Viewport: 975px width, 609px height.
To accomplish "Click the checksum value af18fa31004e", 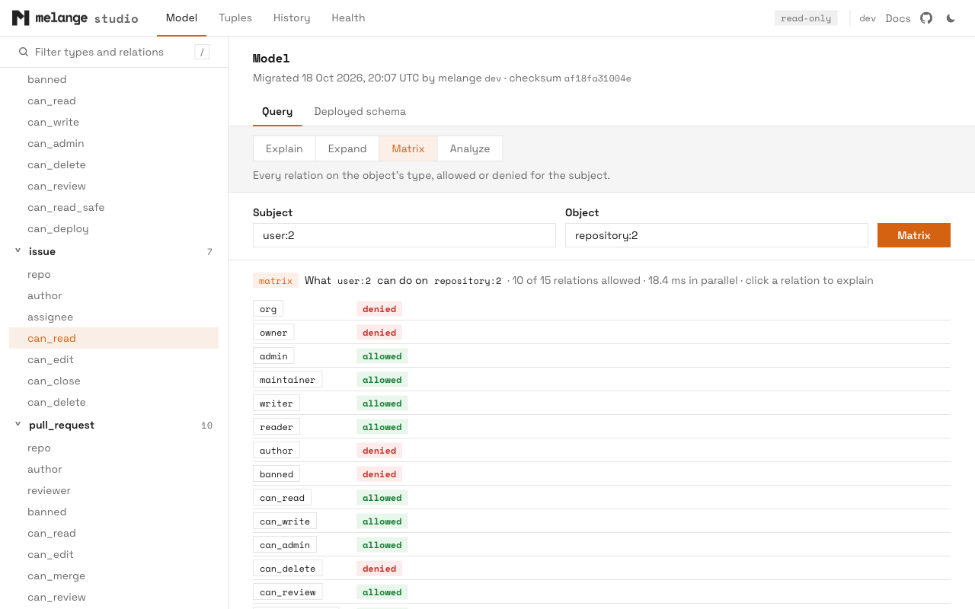I will pos(598,78).
